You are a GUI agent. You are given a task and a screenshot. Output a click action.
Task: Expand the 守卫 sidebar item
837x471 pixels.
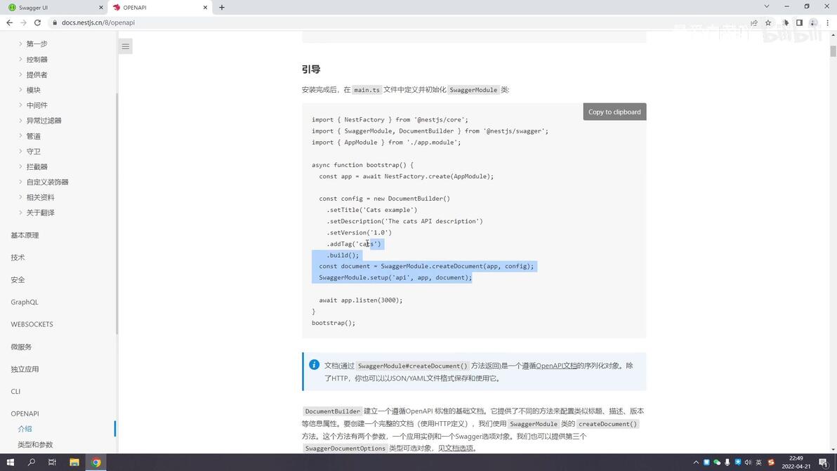tap(33, 152)
